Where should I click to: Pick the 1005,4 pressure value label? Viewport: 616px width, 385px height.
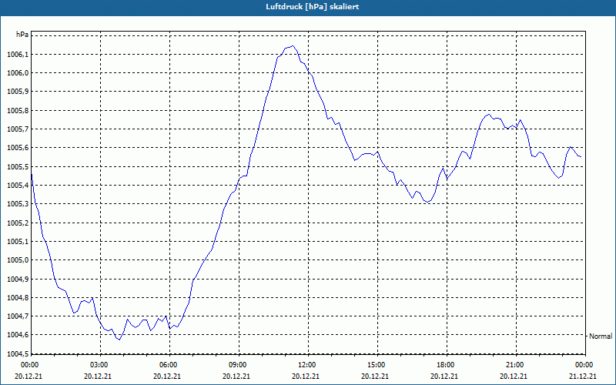(18, 185)
